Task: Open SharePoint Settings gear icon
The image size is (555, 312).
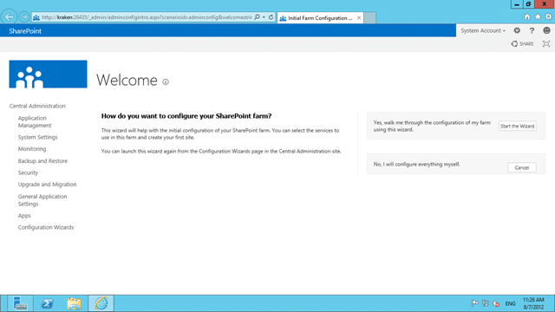Action: [x=517, y=31]
